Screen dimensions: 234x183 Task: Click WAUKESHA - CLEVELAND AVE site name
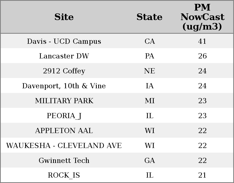click(64, 146)
